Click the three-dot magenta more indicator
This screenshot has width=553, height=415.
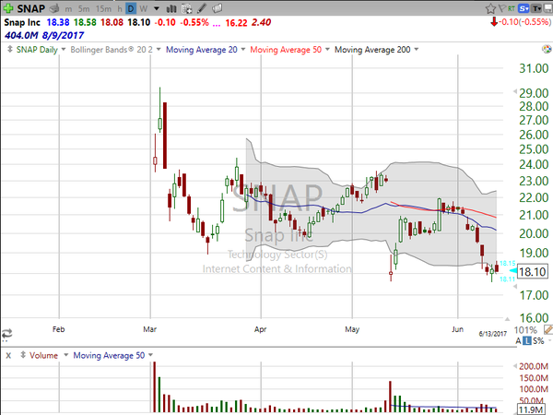click(217, 24)
